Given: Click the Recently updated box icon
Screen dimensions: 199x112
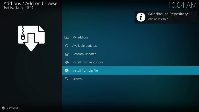Looking at the screenshot, I should (x=67, y=54).
